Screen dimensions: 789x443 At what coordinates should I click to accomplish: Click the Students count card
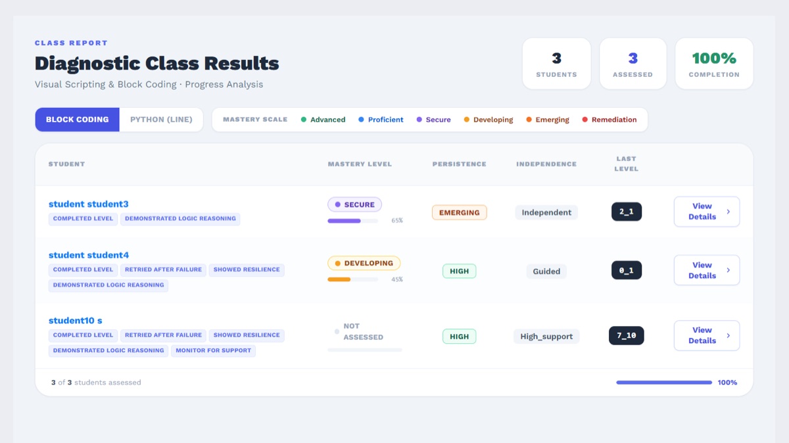tap(557, 64)
